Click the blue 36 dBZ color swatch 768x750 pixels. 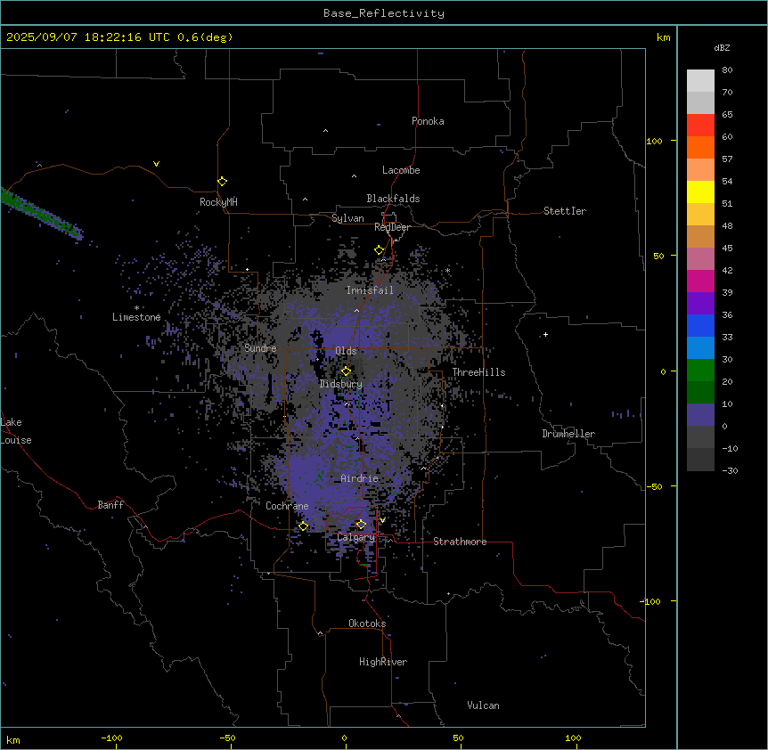point(700,325)
